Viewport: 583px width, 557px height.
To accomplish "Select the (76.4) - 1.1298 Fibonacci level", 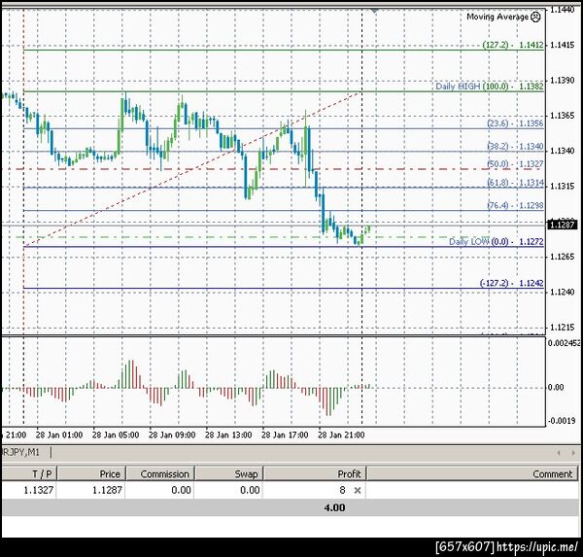I will pos(515,205).
